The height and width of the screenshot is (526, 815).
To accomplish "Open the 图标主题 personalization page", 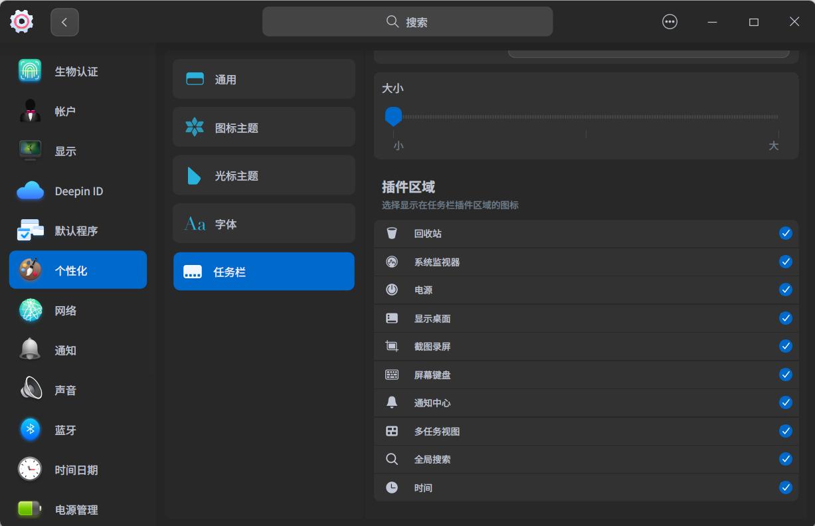I will (x=264, y=127).
